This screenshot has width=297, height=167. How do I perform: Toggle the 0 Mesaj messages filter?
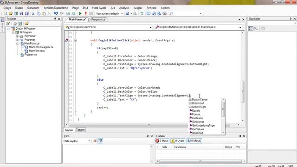[x=194, y=141]
